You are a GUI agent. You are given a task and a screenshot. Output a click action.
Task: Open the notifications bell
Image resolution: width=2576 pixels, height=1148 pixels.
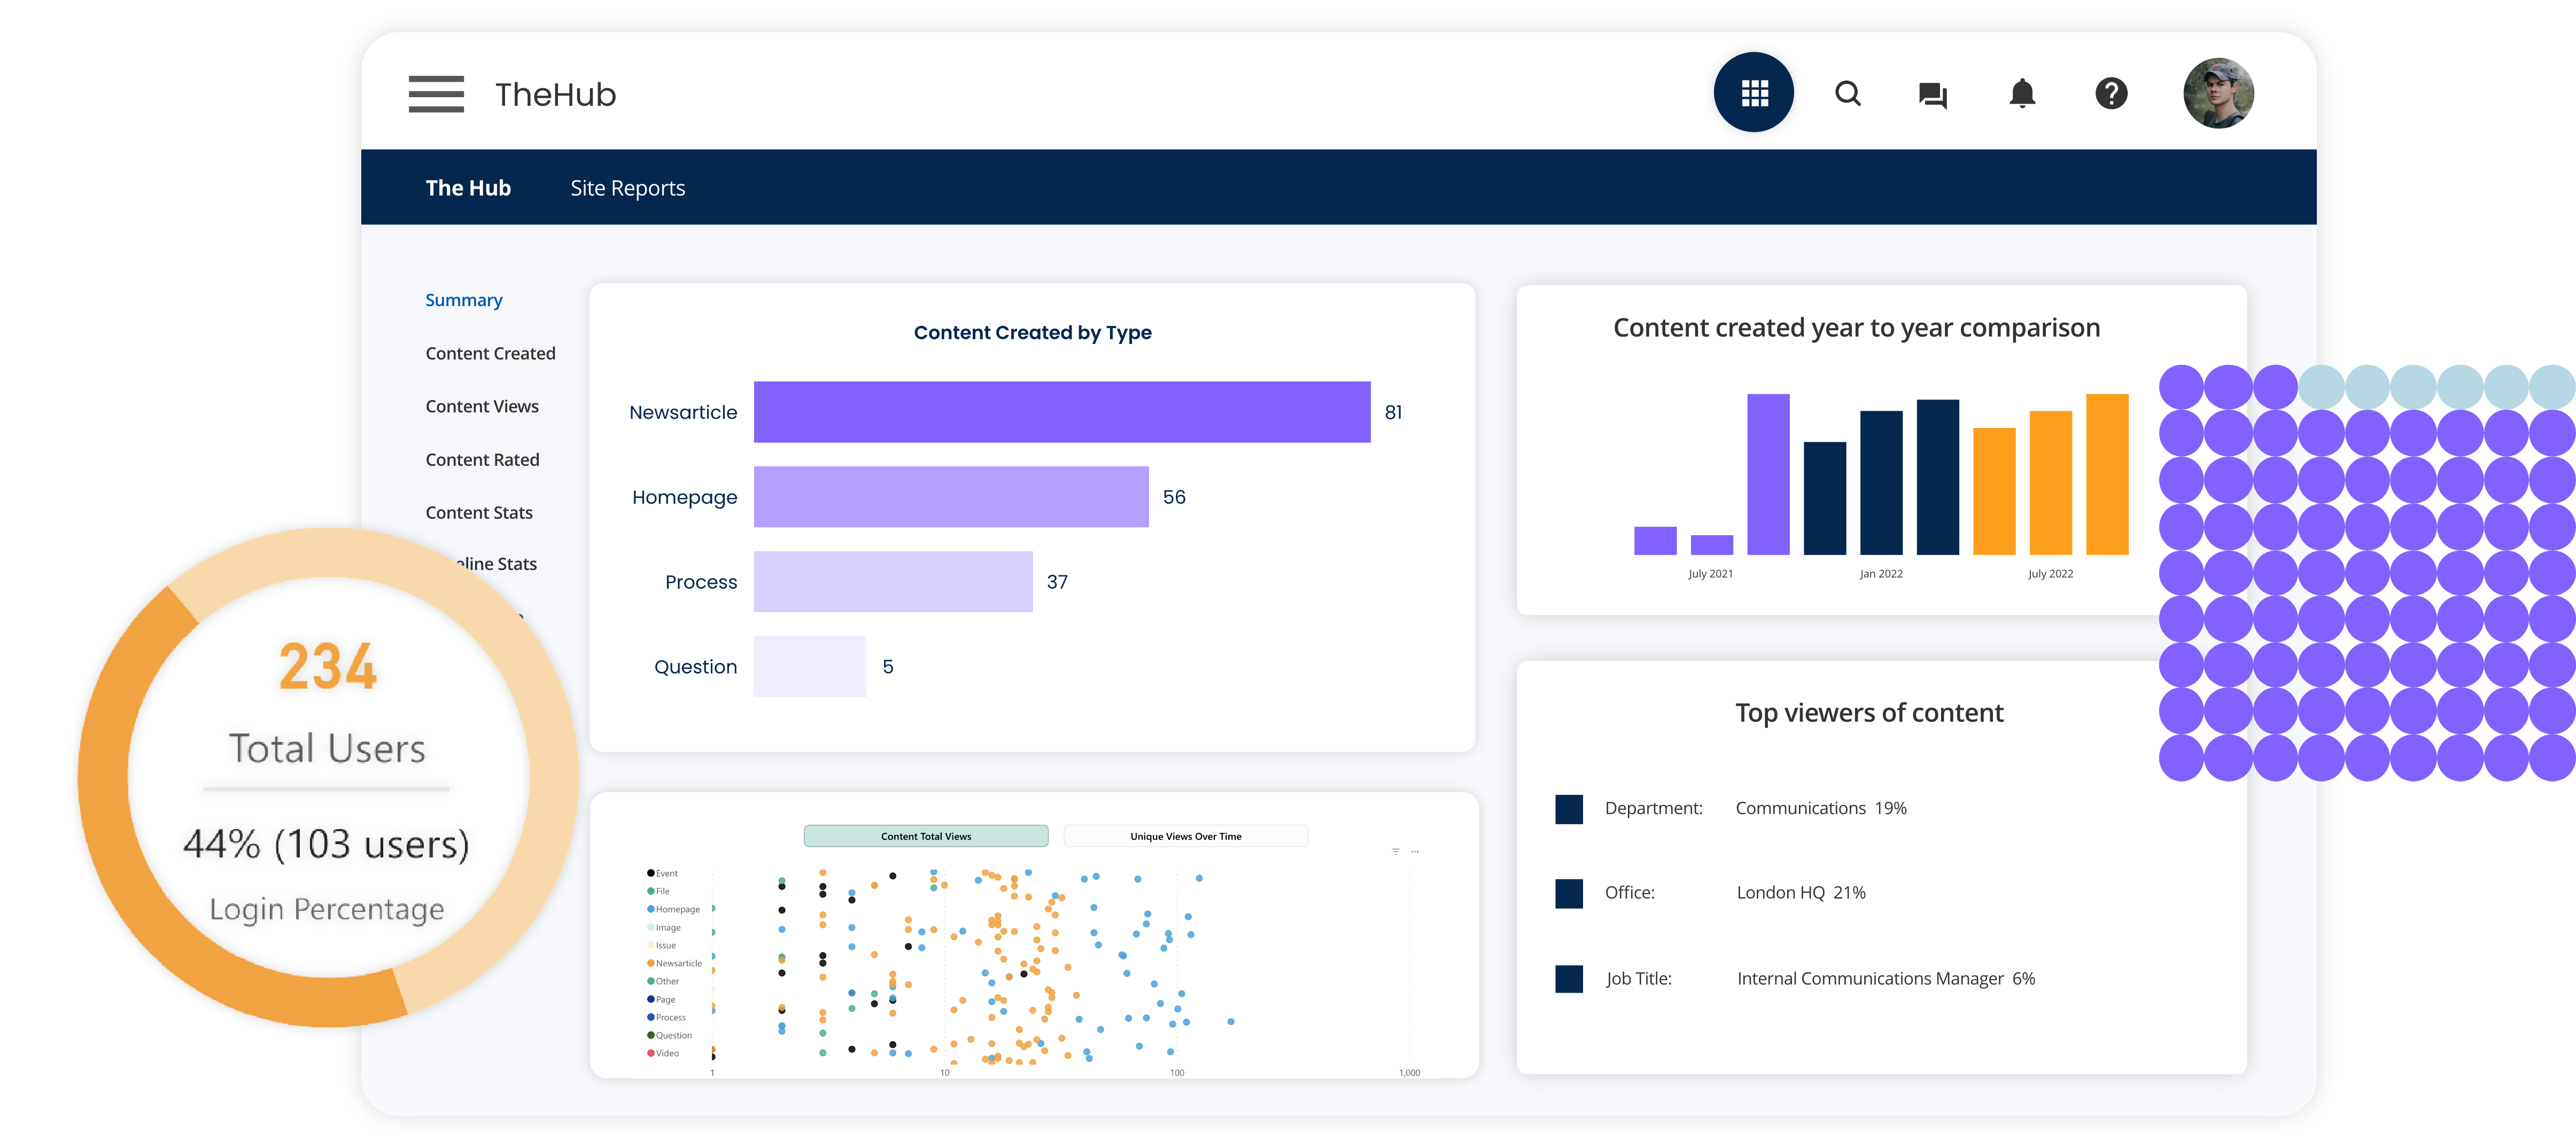2021,94
